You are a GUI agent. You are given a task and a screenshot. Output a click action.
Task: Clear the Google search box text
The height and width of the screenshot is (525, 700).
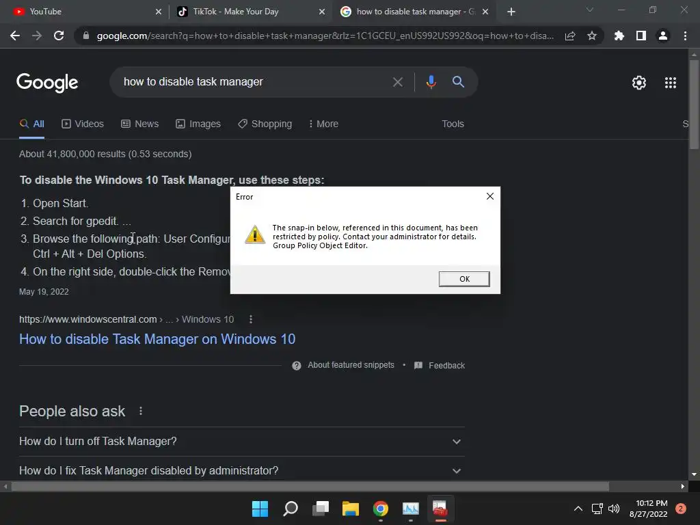click(x=397, y=82)
